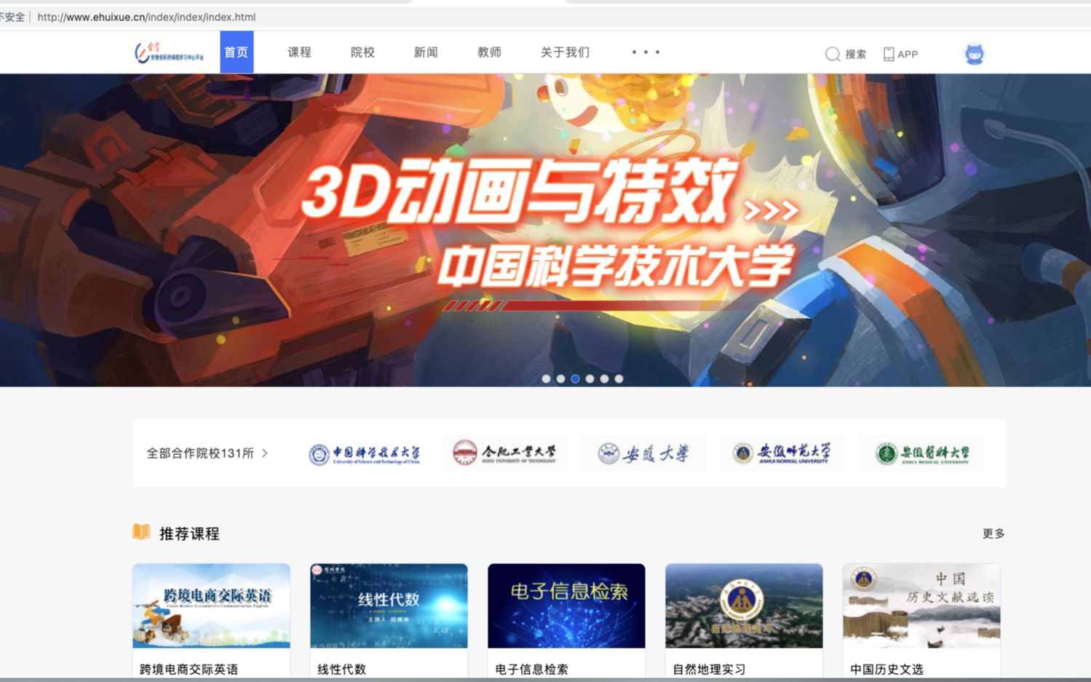Open the 自然地理实习 course title

(709, 669)
